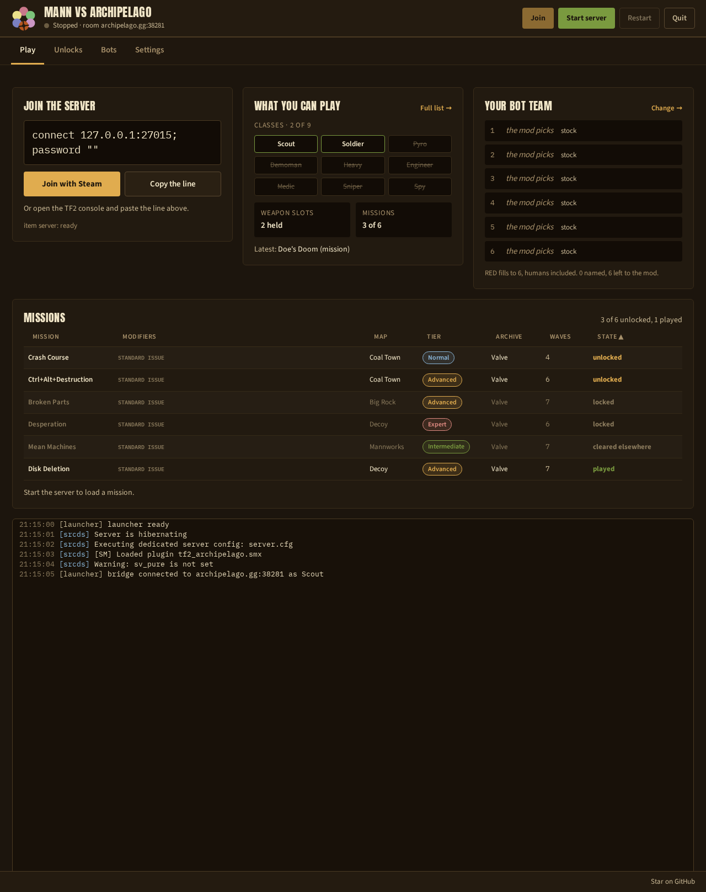This screenshot has width=706, height=892.
Task: Click the locked Spy class chip
Action: click(420, 186)
